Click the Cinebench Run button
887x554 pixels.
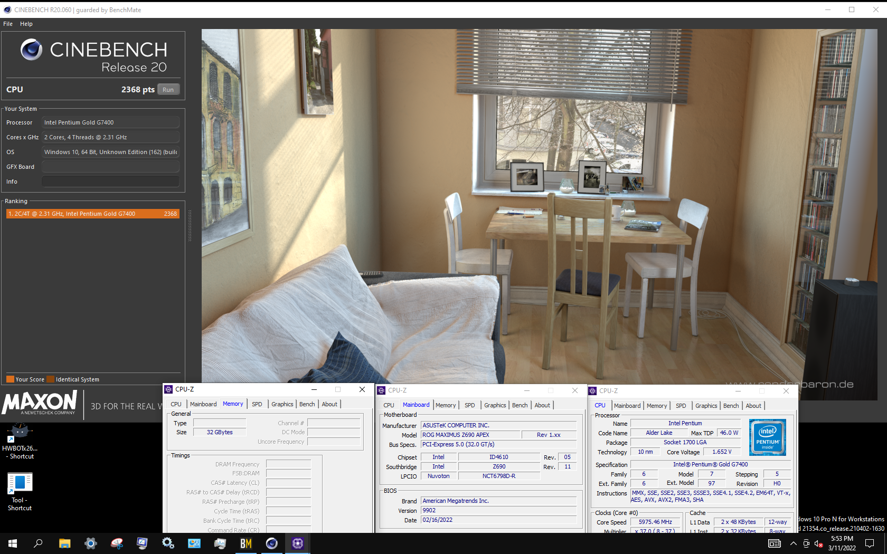(x=168, y=90)
